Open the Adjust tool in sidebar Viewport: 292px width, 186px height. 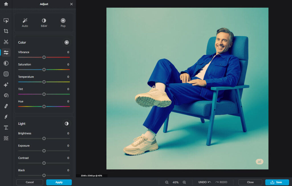point(6,52)
